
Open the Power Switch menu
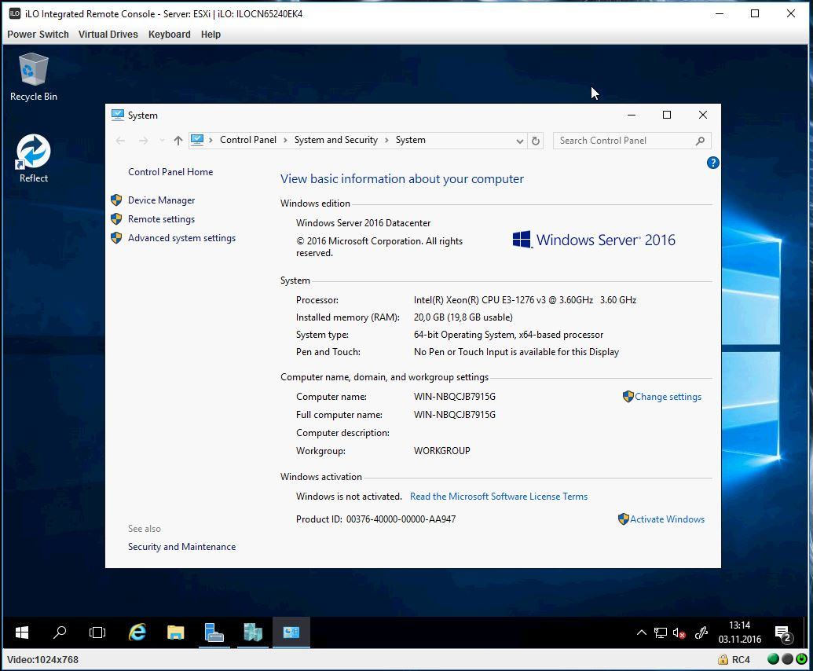38,35
